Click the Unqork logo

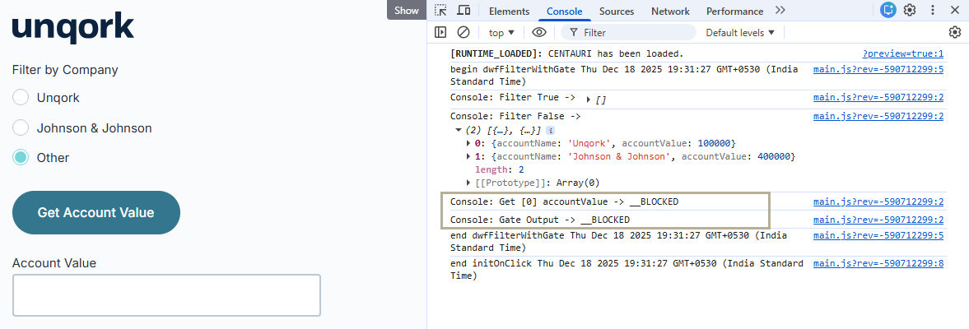pos(73,27)
